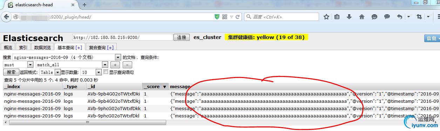The width and height of the screenshot is (440, 131).
Task: Open the match_all field dropdown
Action: 72,65
